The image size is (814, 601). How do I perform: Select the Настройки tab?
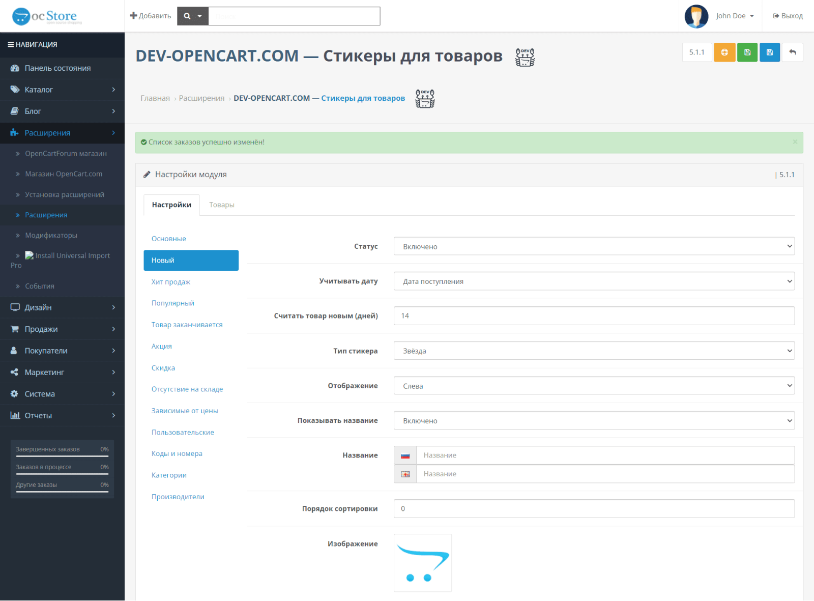click(x=171, y=205)
